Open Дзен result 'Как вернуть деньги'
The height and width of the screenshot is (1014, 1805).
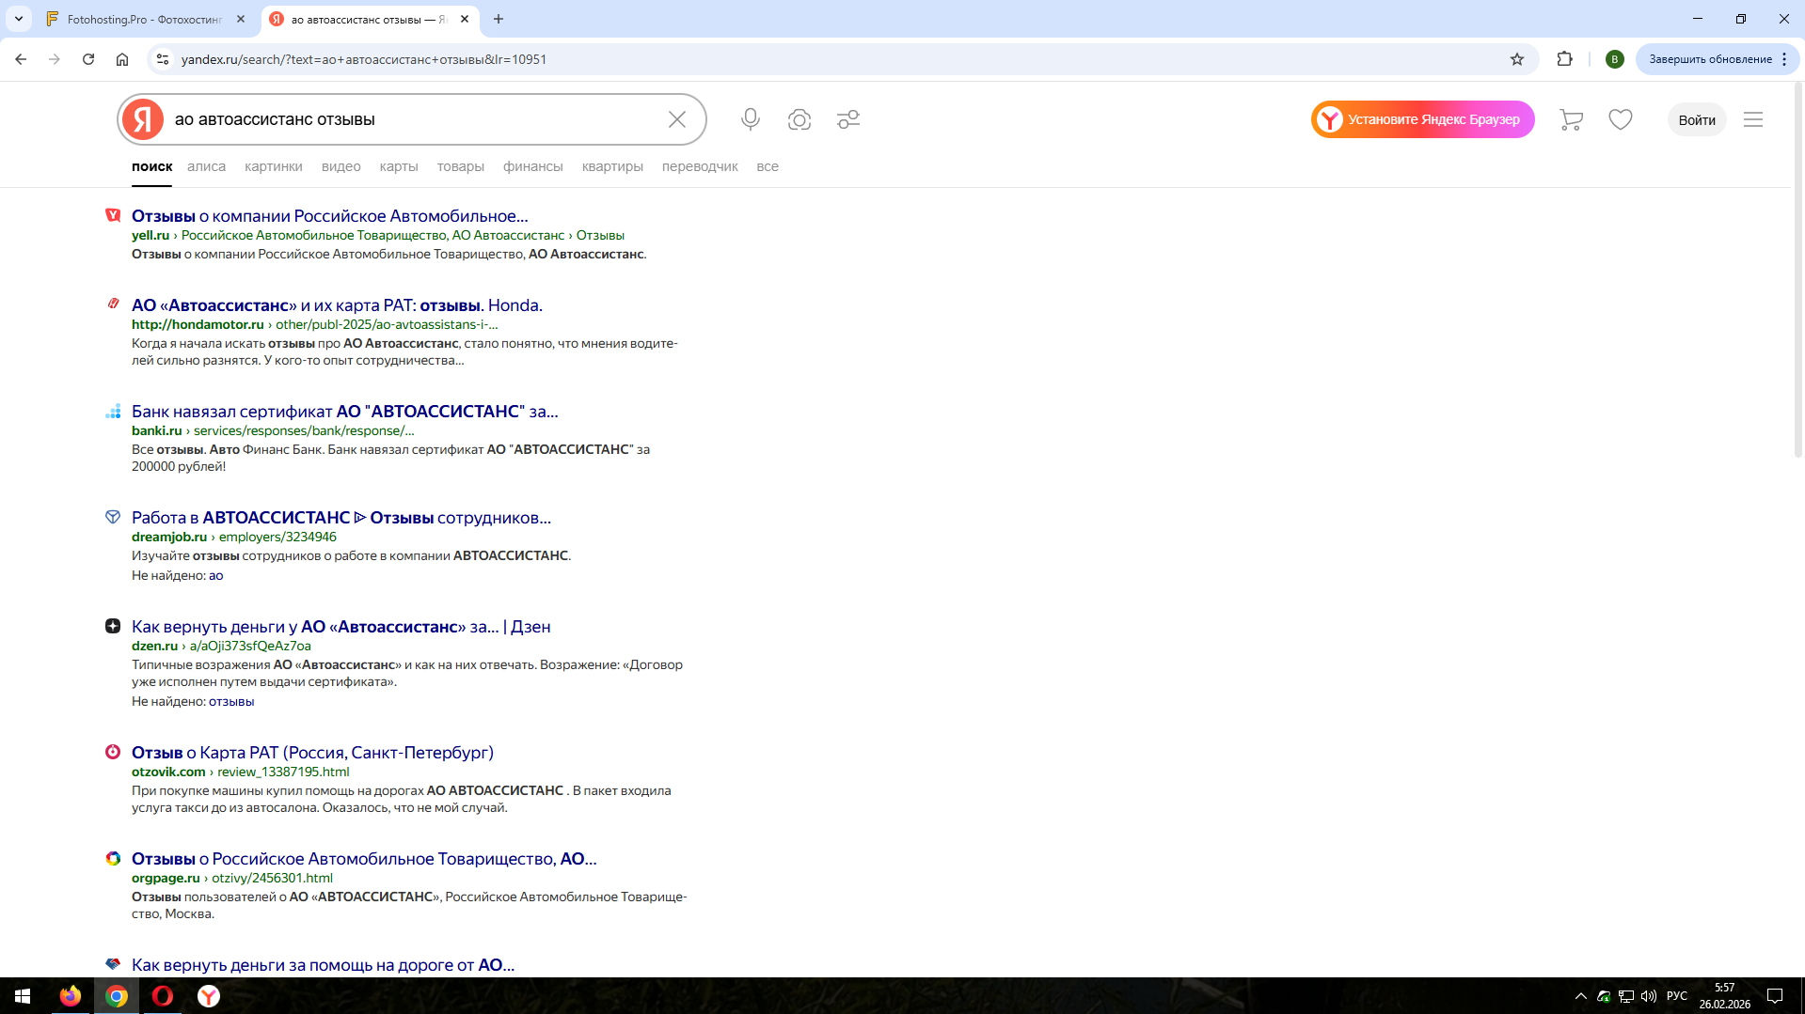[341, 627]
